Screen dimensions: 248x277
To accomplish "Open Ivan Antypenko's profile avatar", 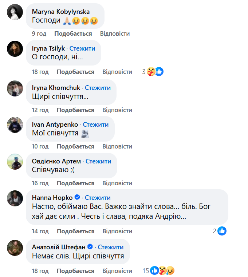I will [x=15, y=125].
